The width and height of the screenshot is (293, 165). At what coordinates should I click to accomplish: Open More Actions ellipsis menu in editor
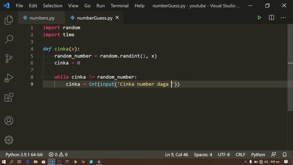point(283,18)
